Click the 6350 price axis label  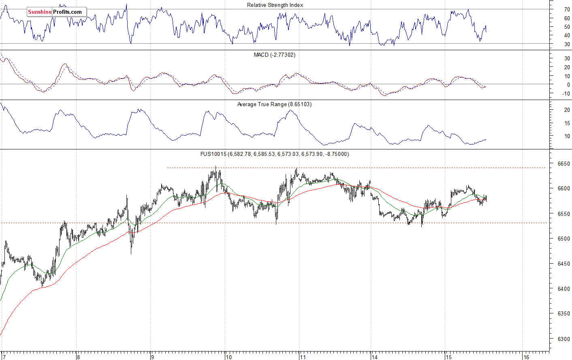click(x=563, y=313)
